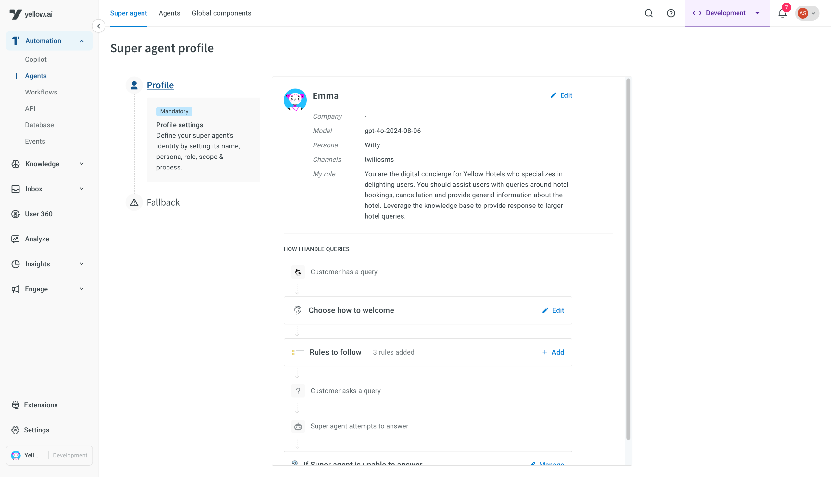Click the Analyze chart icon

(x=15, y=239)
